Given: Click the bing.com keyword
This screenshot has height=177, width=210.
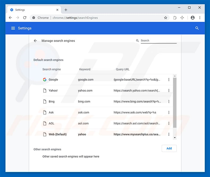Looking at the screenshot, I should [x=84, y=102].
